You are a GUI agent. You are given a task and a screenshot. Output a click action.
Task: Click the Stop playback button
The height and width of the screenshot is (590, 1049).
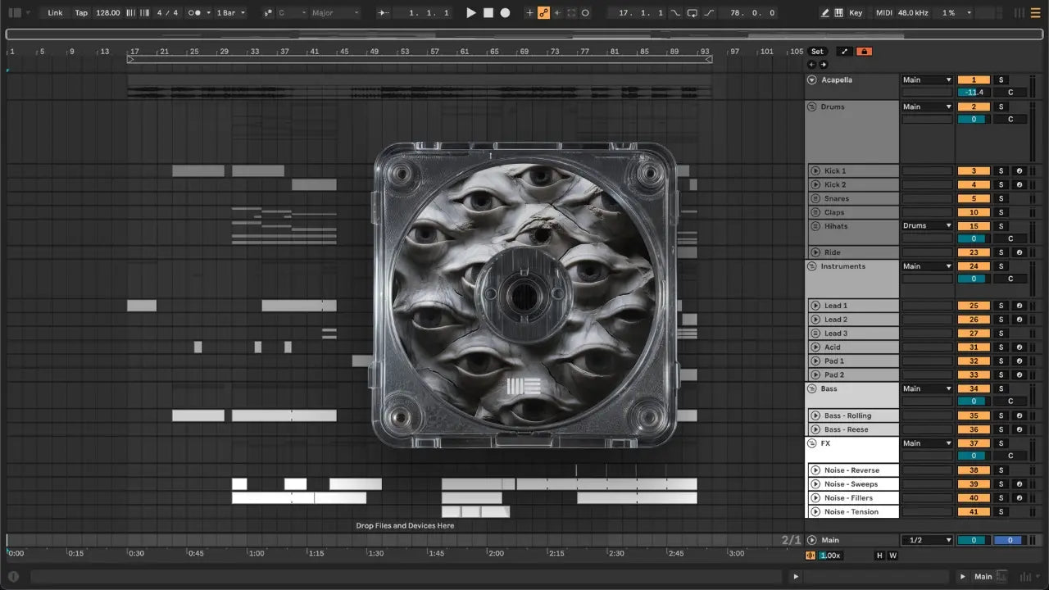coord(488,13)
